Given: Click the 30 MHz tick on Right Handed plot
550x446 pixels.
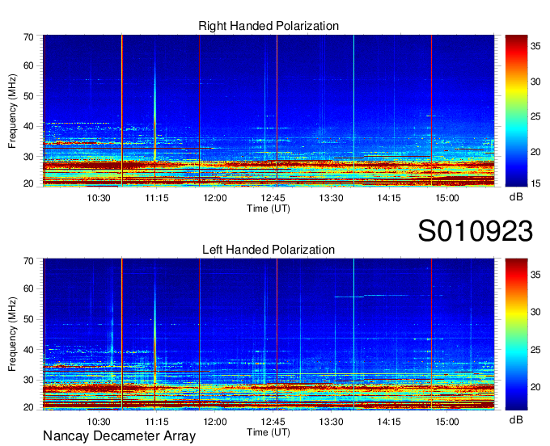Looking at the screenshot, I should (x=28, y=157).
